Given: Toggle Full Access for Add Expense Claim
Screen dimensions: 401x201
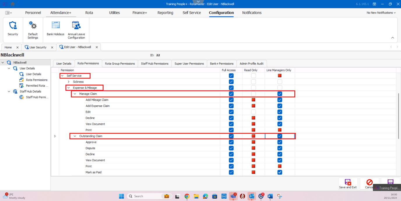Looking at the screenshot, I should (x=231, y=106).
